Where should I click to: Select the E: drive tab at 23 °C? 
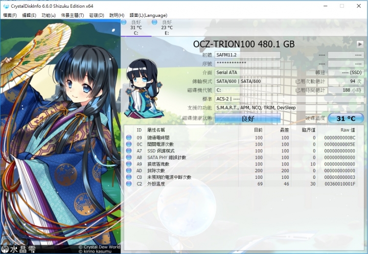coord(167,28)
